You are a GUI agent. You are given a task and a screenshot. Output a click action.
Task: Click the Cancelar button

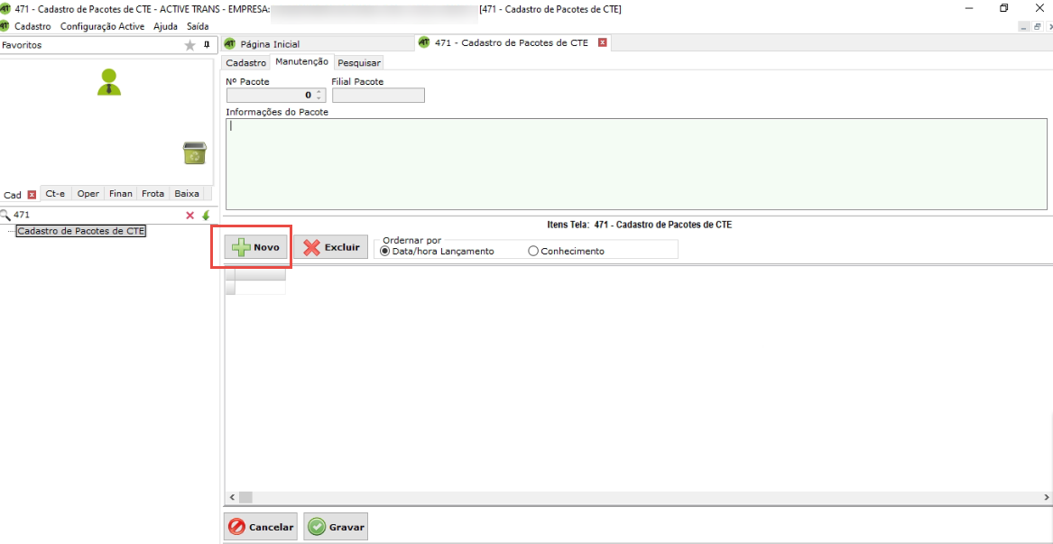(x=261, y=527)
